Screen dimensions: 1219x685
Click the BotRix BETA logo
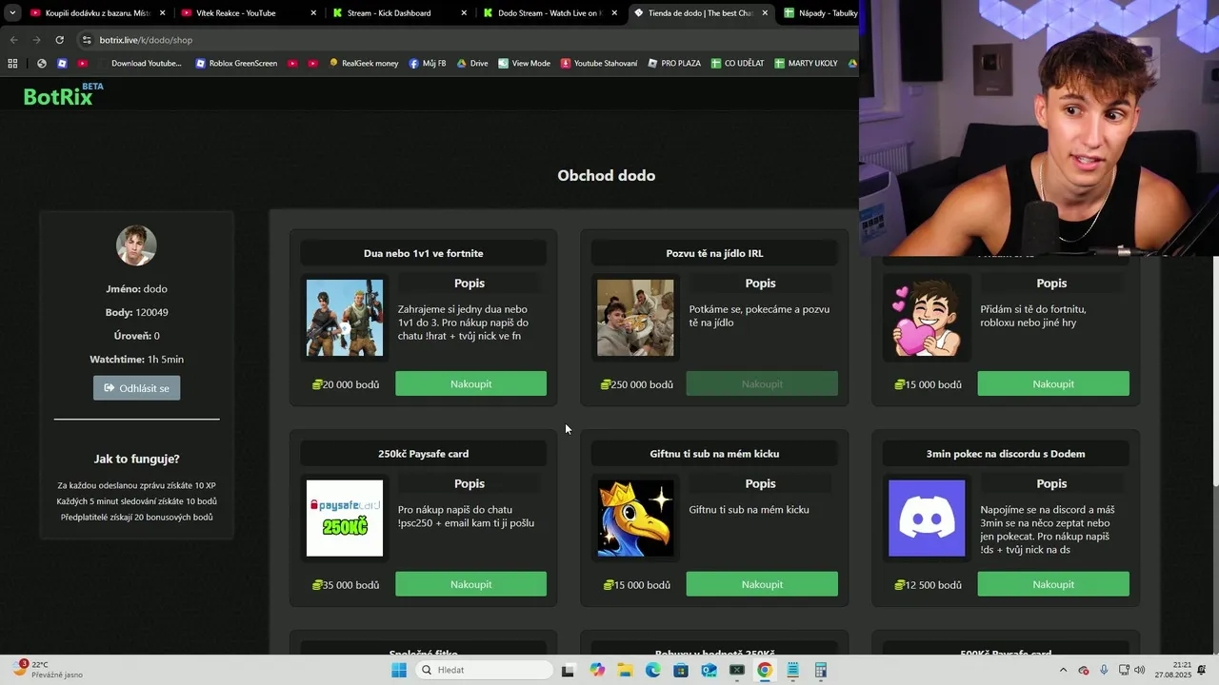[x=63, y=94]
